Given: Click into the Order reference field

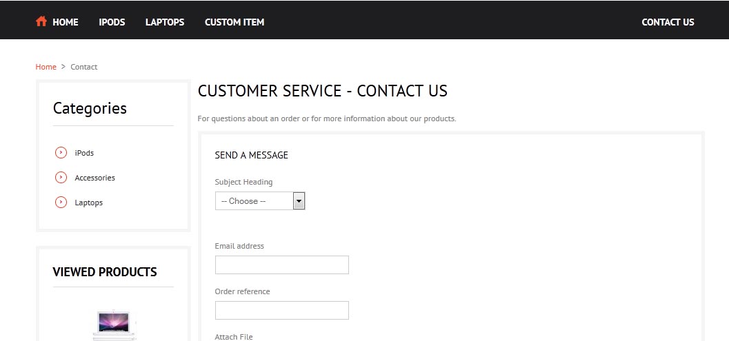Looking at the screenshot, I should 281,311.
